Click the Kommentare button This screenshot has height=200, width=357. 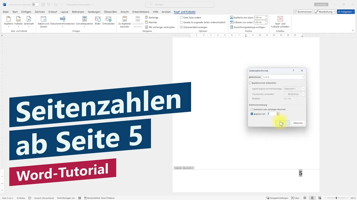[303, 12]
